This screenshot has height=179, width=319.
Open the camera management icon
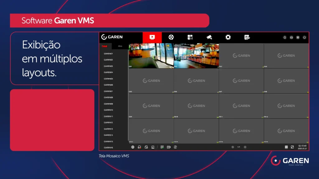(x=209, y=37)
